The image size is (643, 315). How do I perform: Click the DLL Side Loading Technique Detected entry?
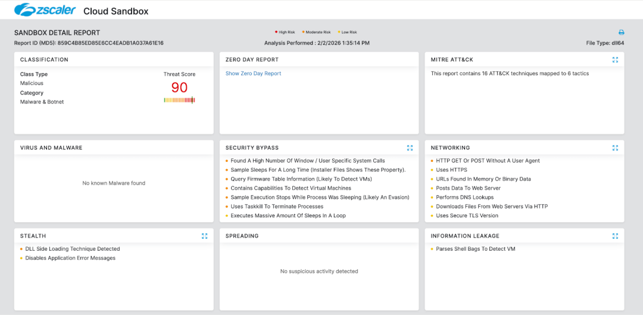pyautogui.click(x=73, y=249)
